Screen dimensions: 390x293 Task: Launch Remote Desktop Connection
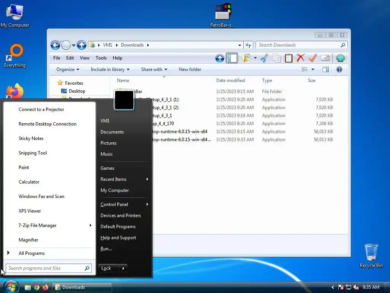[x=49, y=124]
